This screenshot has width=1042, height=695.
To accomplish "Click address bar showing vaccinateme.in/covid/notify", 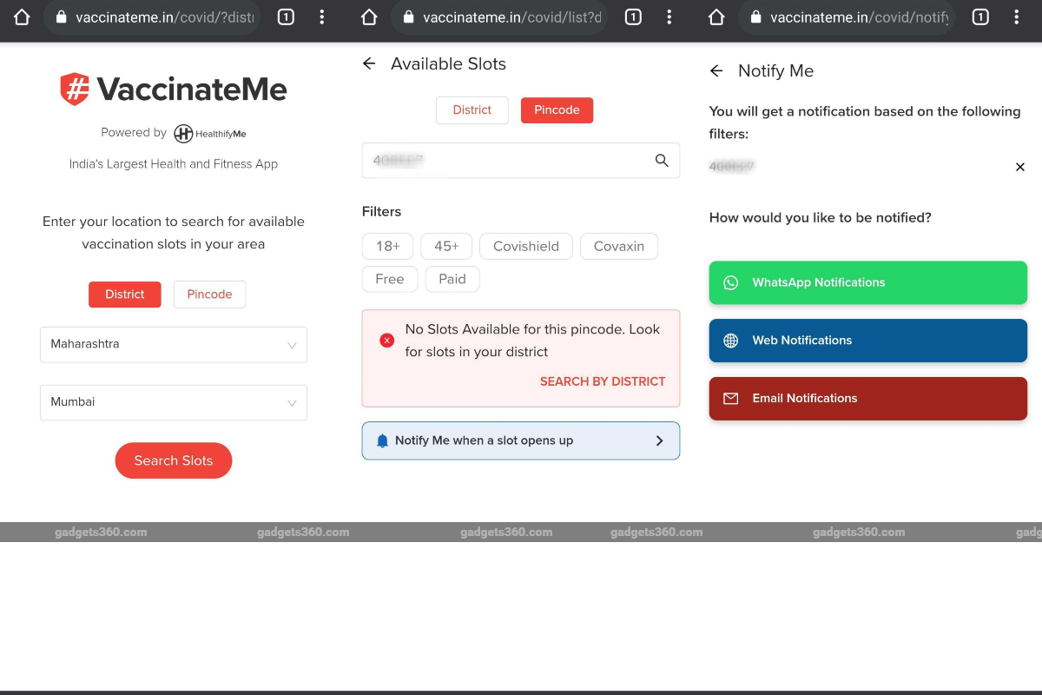I will pyautogui.click(x=847, y=17).
